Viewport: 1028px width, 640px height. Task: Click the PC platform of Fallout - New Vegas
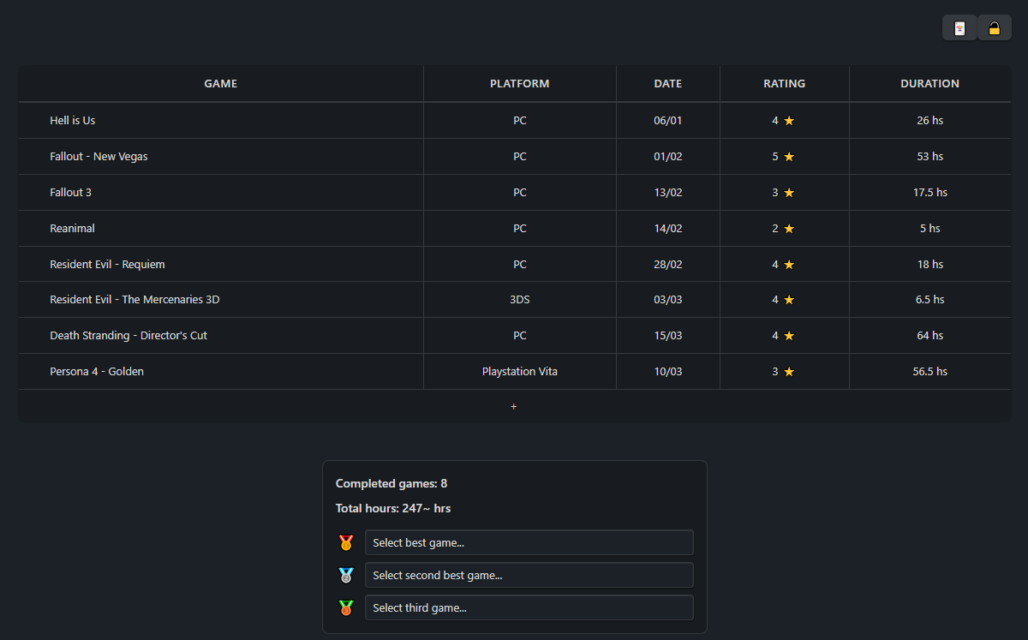pos(520,157)
